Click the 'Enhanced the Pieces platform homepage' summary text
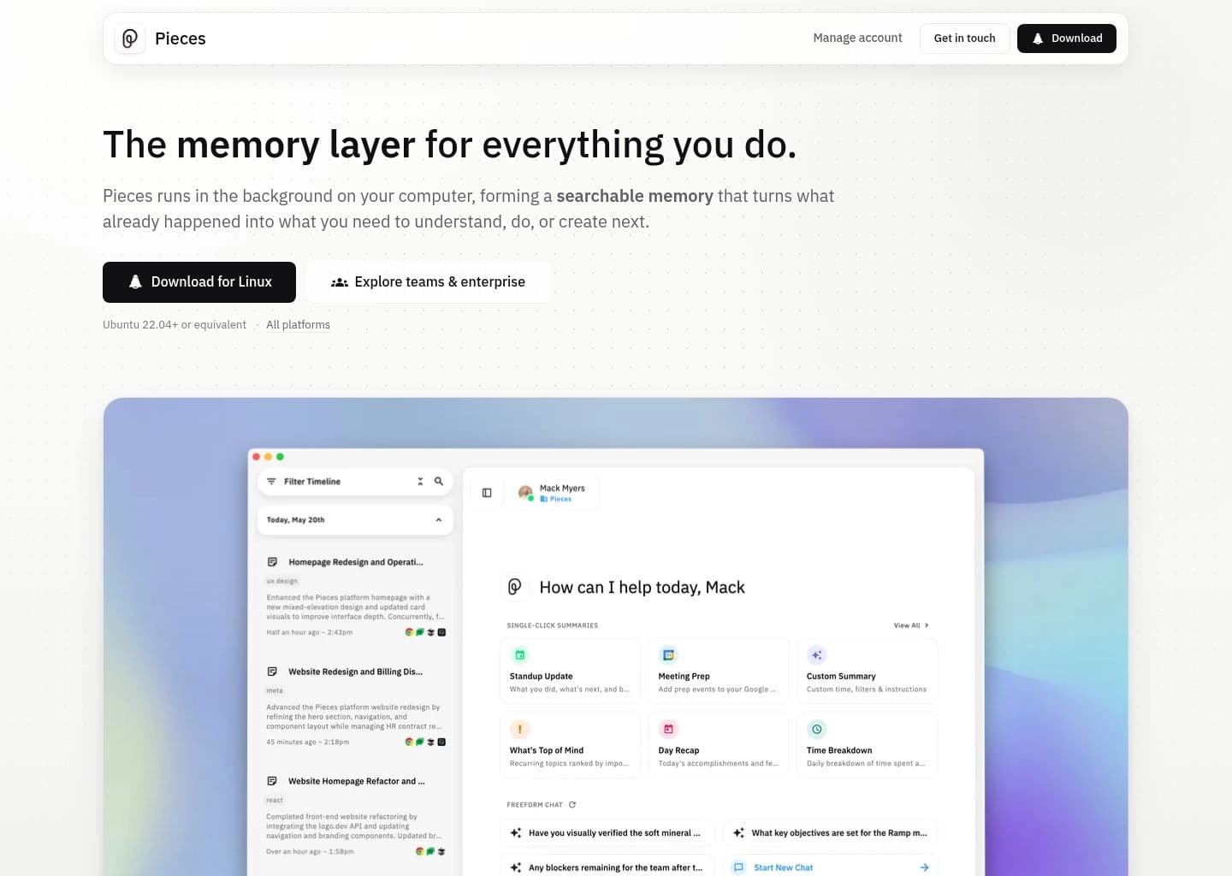 pyautogui.click(x=355, y=607)
